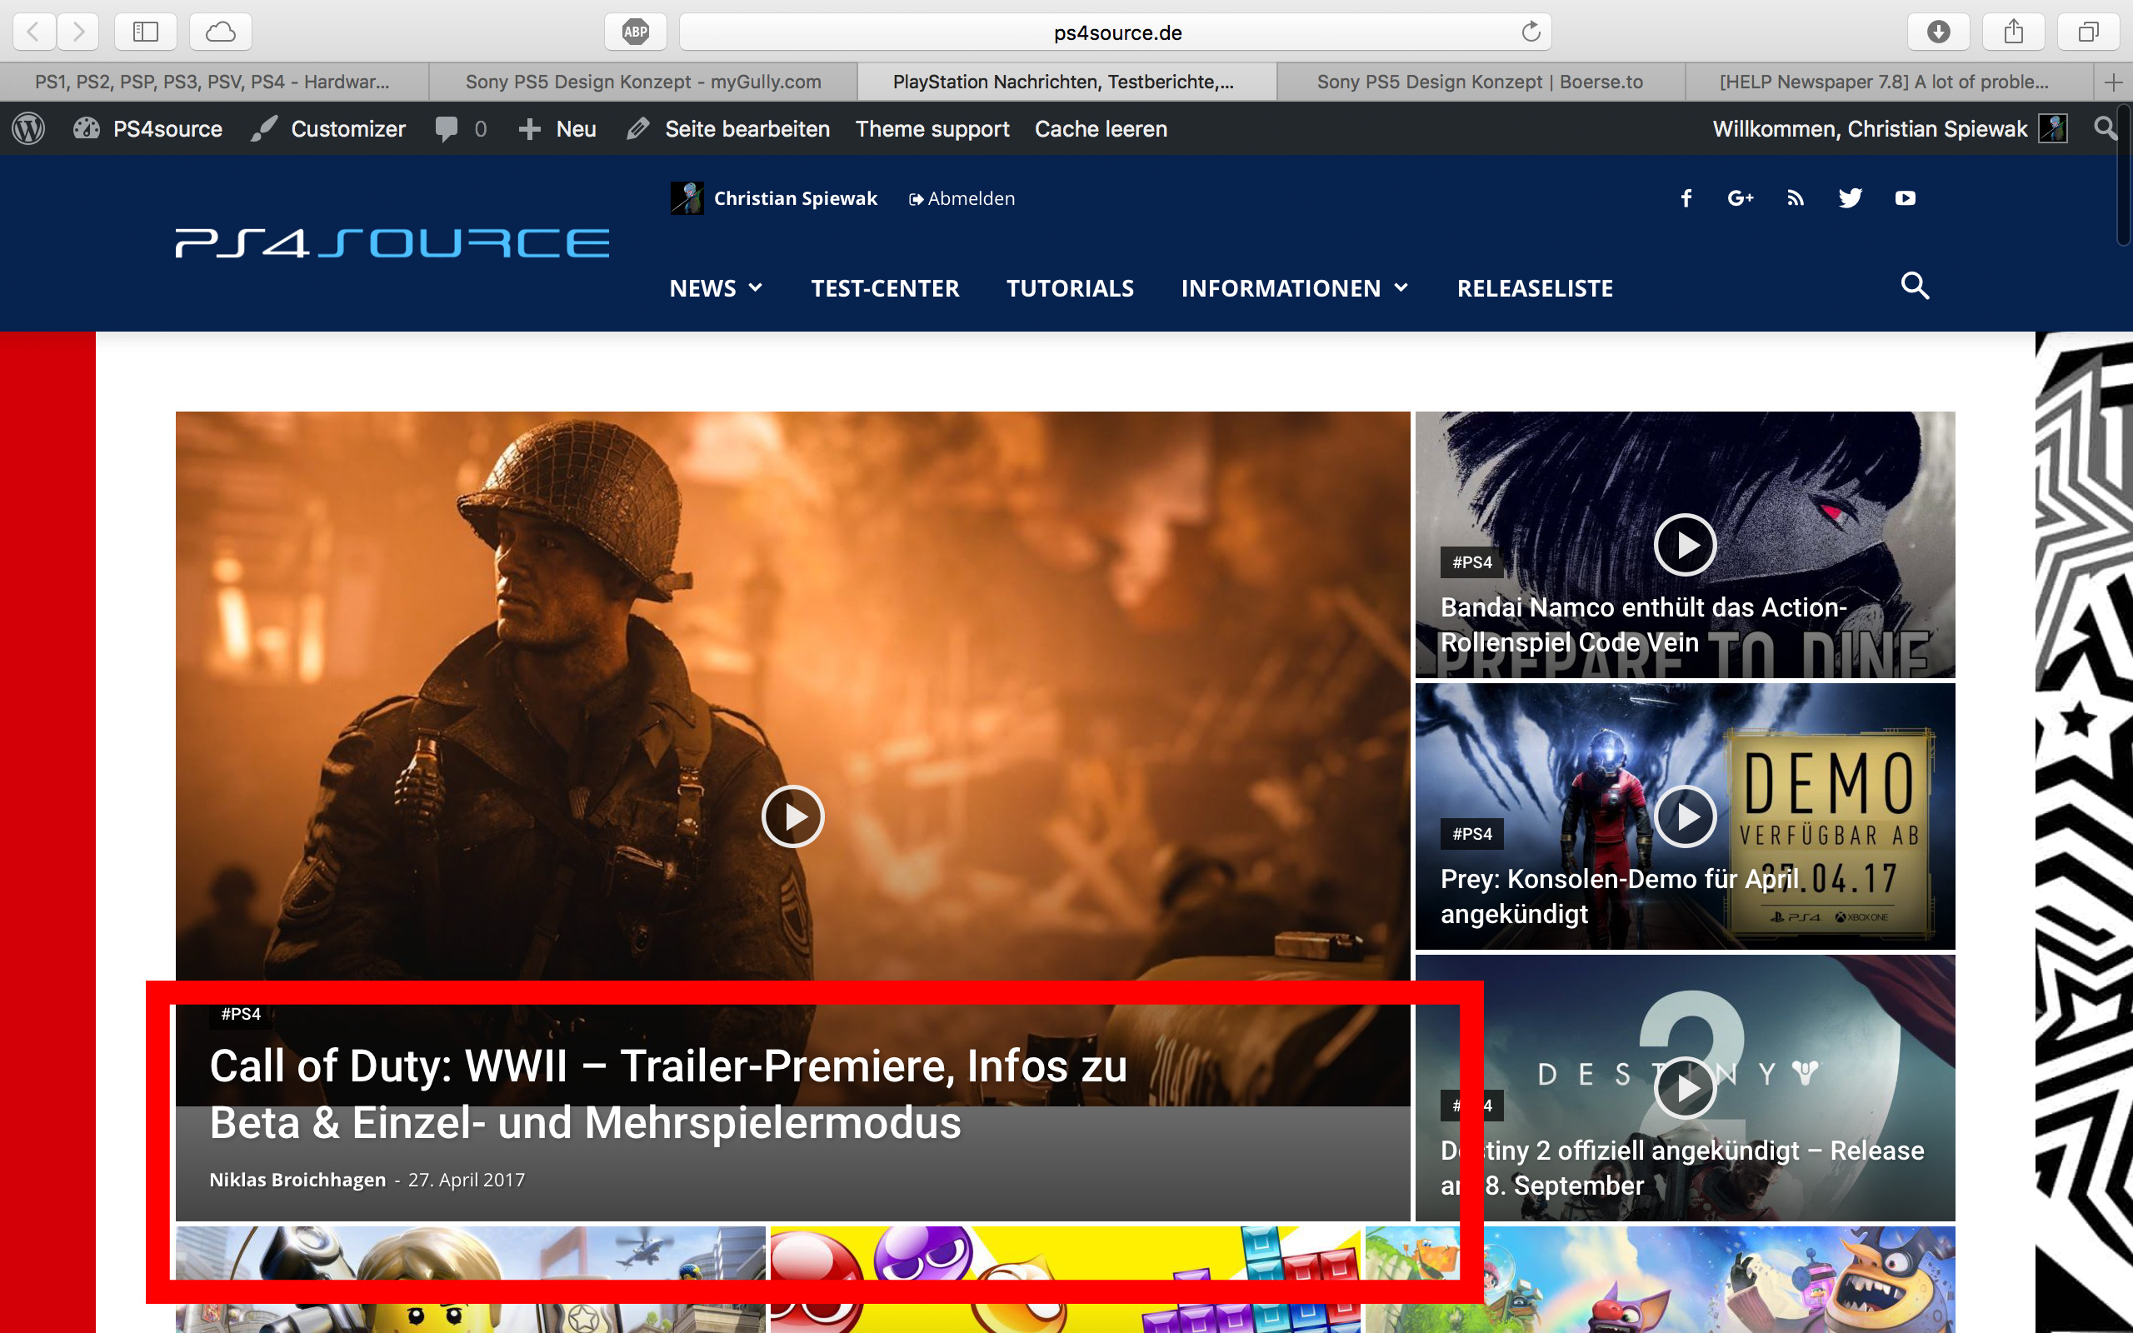The height and width of the screenshot is (1333, 2133).
Task: Open the comments bubble in admin bar
Action: coord(461,128)
